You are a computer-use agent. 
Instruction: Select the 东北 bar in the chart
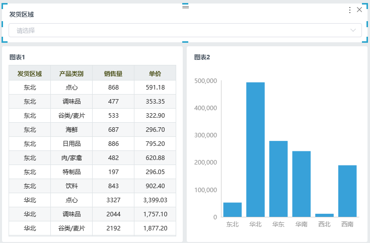pyautogui.click(x=233, y=210)
